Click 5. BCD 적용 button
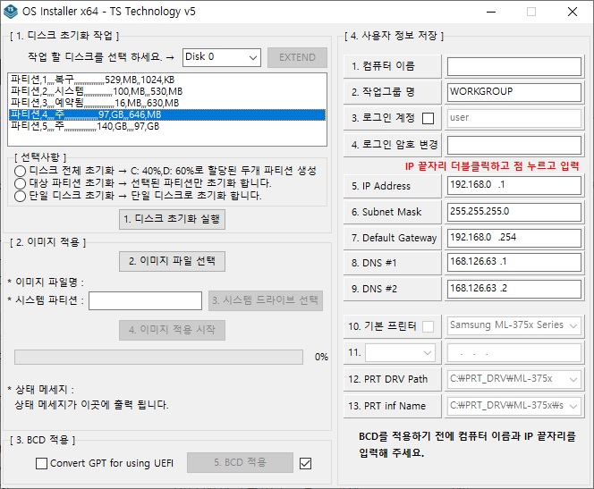The width and height of the screenshot is (594, 489). pyautogui.click(x=240, y=462)
